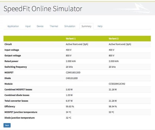Screen dimensions: 155x130
Task: Click the Combined MOSFET losses label
Action: click(18, 89)
